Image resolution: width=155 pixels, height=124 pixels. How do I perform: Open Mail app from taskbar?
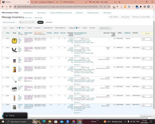[62, 122]
